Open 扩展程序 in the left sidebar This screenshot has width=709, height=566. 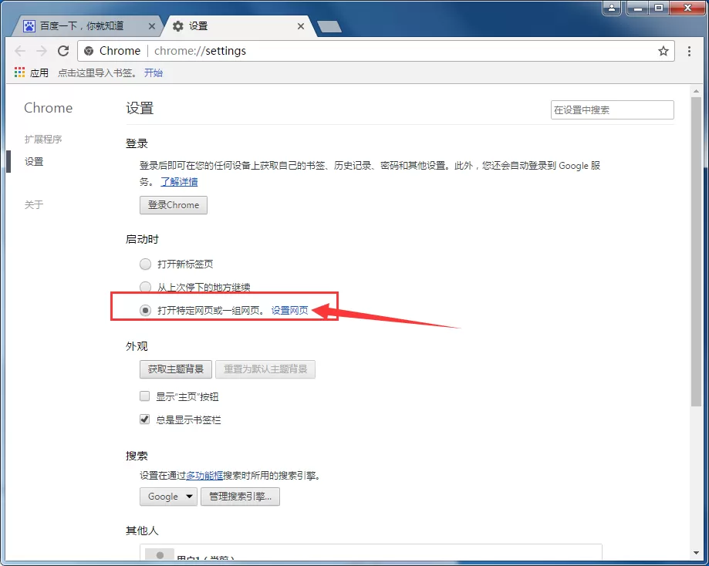click(43, 140)
